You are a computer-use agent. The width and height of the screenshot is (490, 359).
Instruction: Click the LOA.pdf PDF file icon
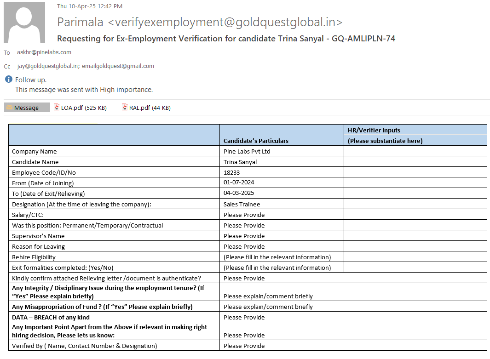[57, 108]
